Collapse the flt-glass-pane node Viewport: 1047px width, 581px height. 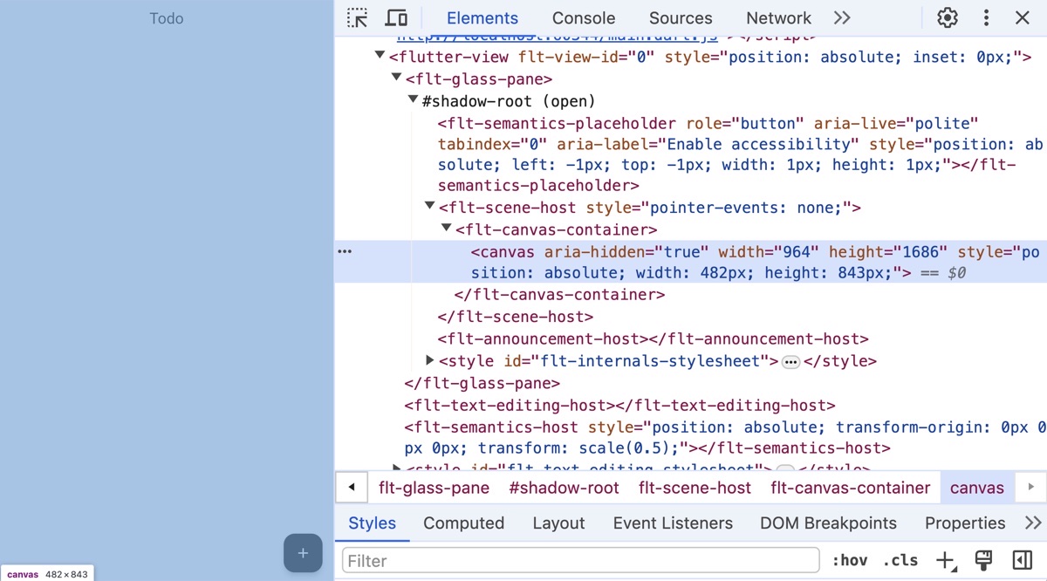(396, 78)
